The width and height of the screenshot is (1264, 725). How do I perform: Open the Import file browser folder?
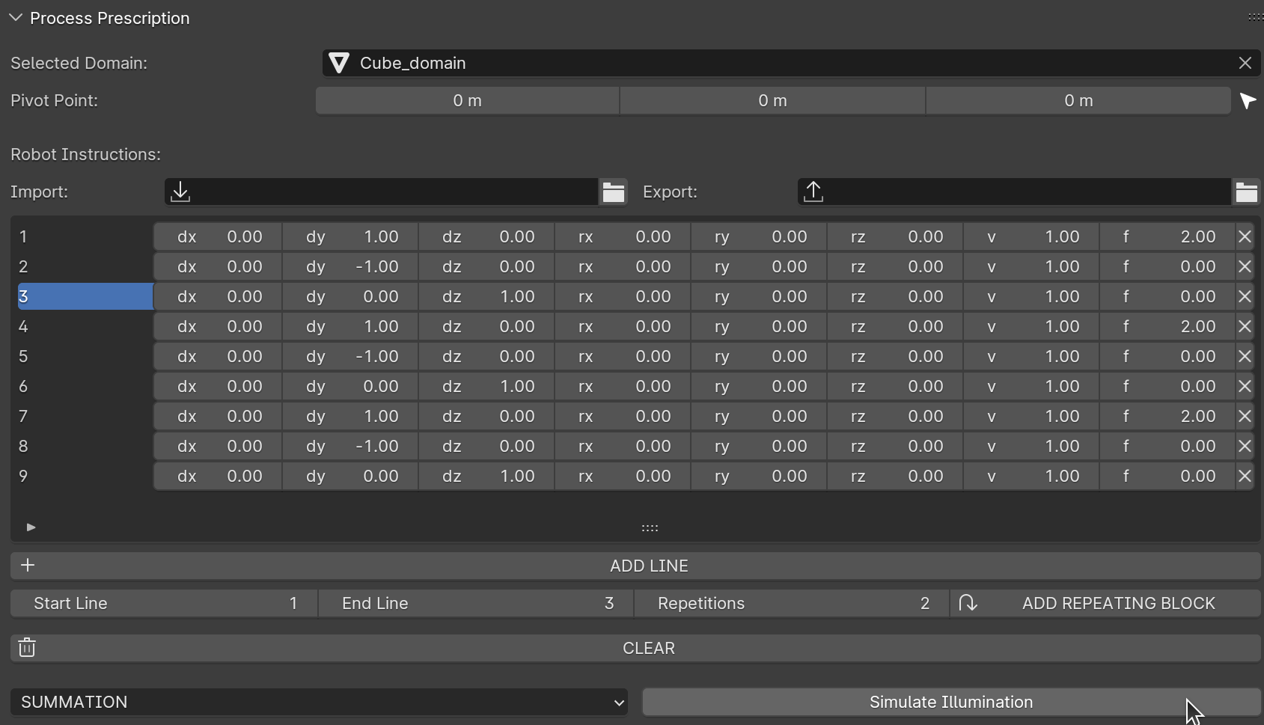coord(614,192)
